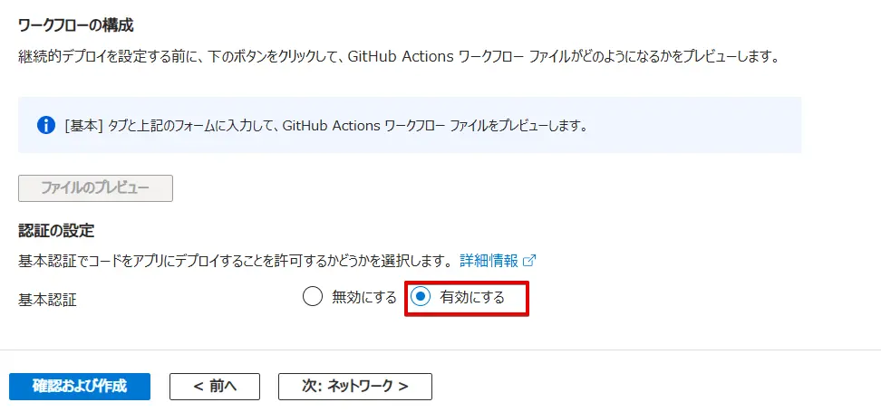Click the 基本認証 field label
Screen dimensions: 881x412
(x=48, y=300)
